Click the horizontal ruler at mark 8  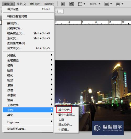96,22
